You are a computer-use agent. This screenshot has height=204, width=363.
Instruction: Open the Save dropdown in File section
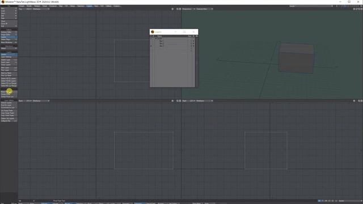tap(9, 13)
